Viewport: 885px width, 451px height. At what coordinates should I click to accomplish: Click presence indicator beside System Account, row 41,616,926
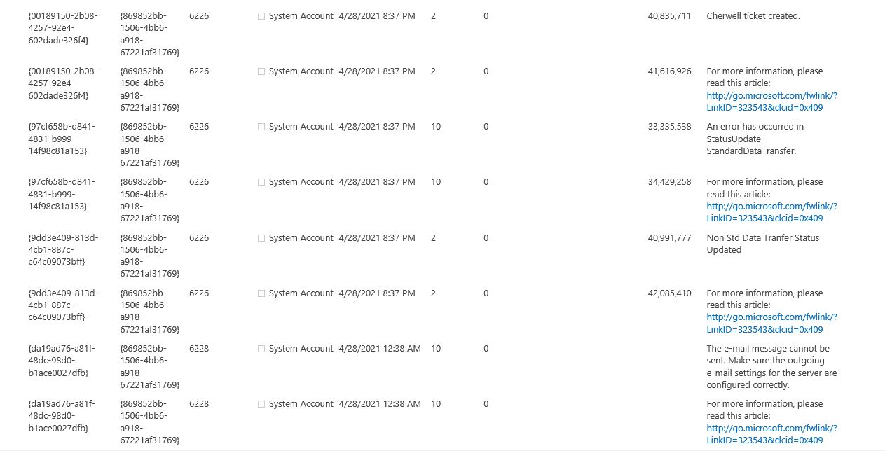pyautogui.click(x=261, y=71)
